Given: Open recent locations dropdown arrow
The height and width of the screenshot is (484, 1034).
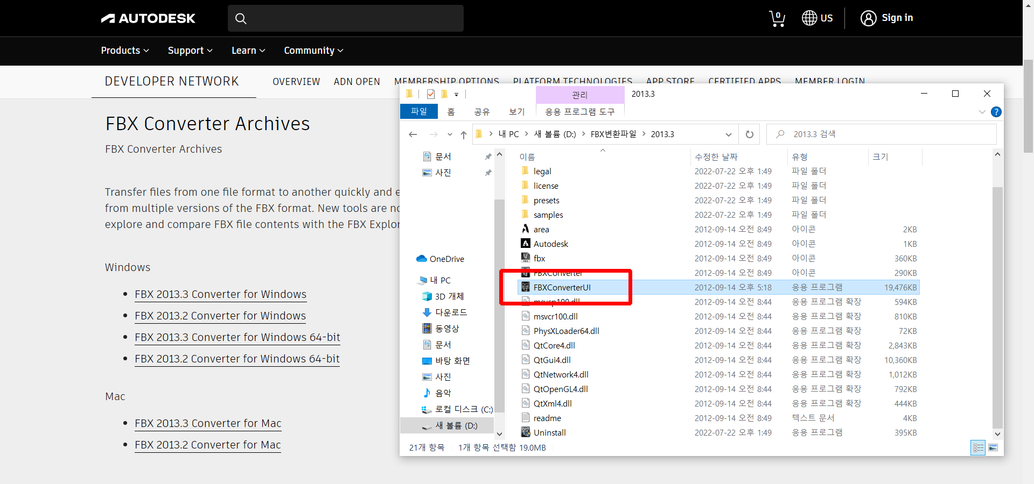Looking at the screenshot, I should pos(450,134).
